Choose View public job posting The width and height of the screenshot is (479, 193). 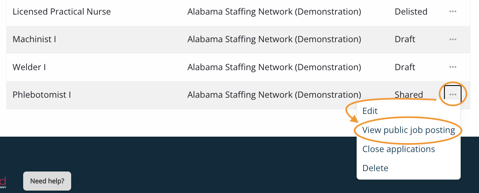(408, 130)
